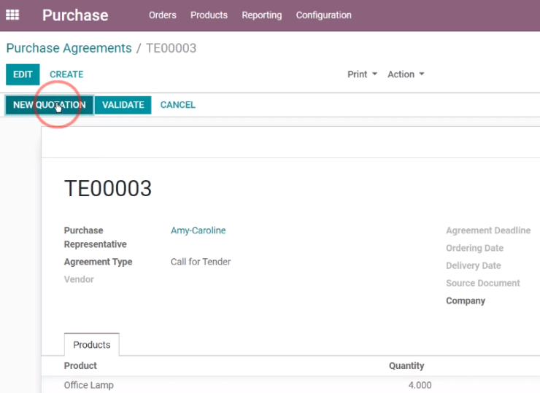Click the Purchase Representative label
Image resolution: width=540 pixels, height=393 pixels.
[x=96, y=237]
